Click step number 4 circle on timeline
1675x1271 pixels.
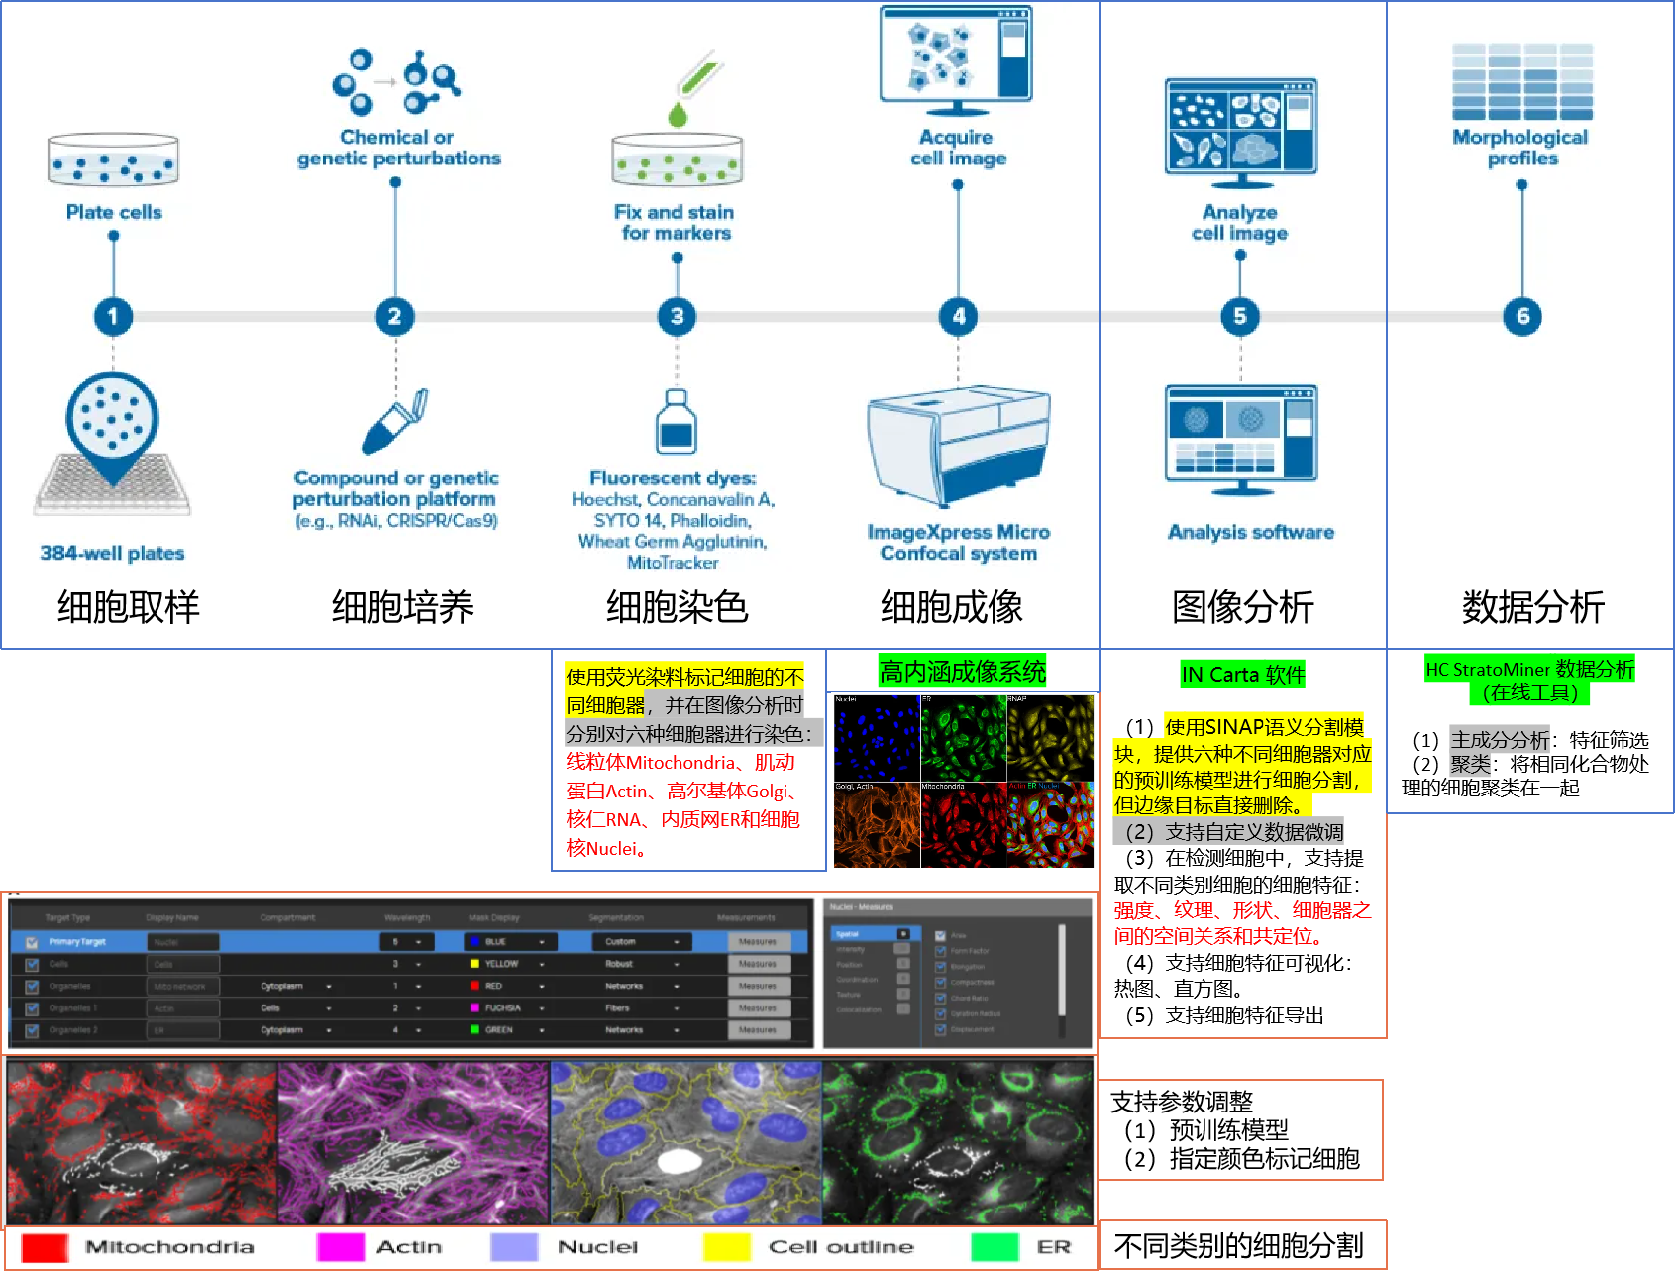[958, 317]
